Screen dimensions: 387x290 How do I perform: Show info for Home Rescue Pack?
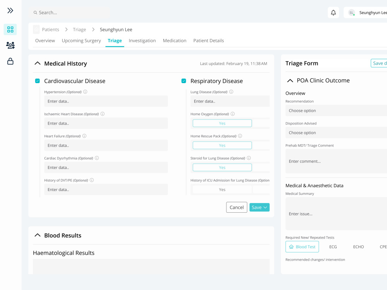240,136
